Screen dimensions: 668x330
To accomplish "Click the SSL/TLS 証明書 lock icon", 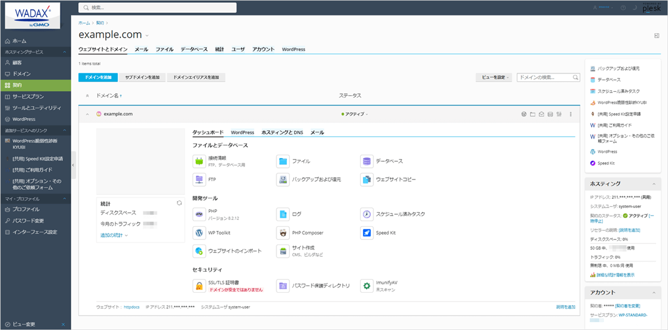I will (199, 286).
